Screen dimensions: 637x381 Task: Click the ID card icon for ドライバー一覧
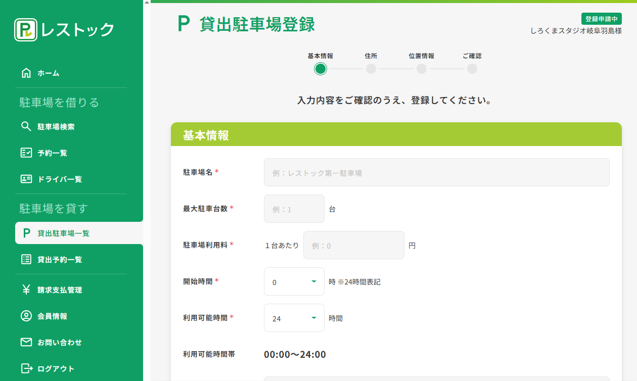pos(26,179)
